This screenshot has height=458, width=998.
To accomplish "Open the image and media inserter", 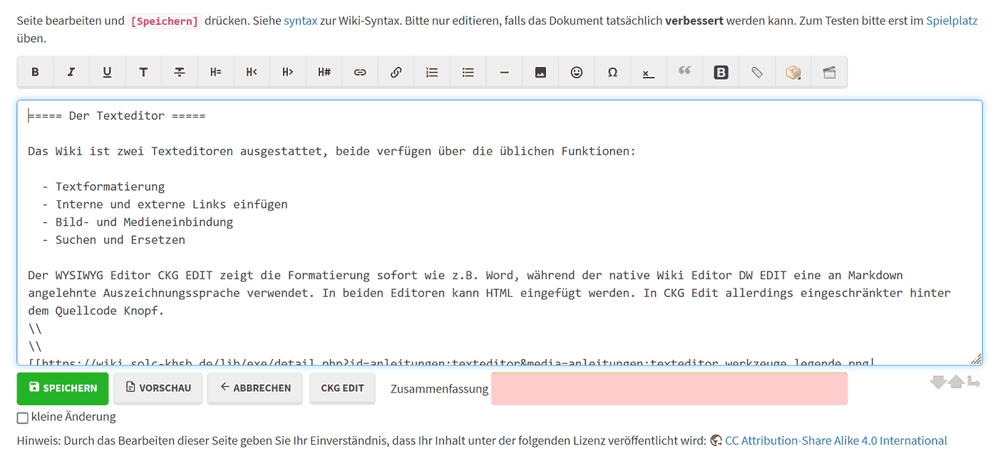I will 540,72.
